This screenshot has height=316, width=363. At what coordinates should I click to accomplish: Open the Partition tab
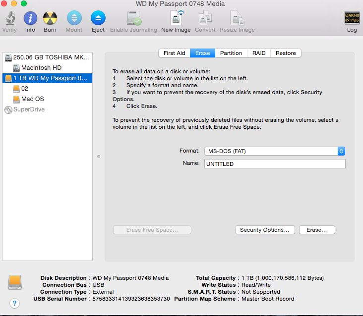click(231, 53)
